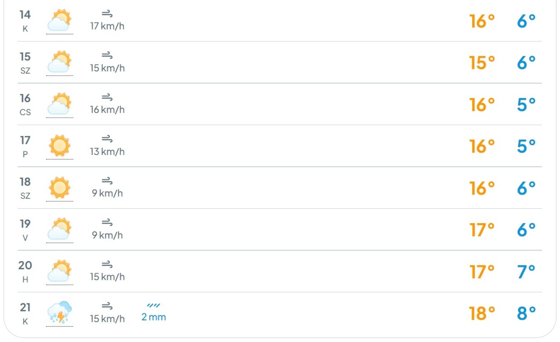Click the partly cloudy icon for day 16

(x=60, y=104)
